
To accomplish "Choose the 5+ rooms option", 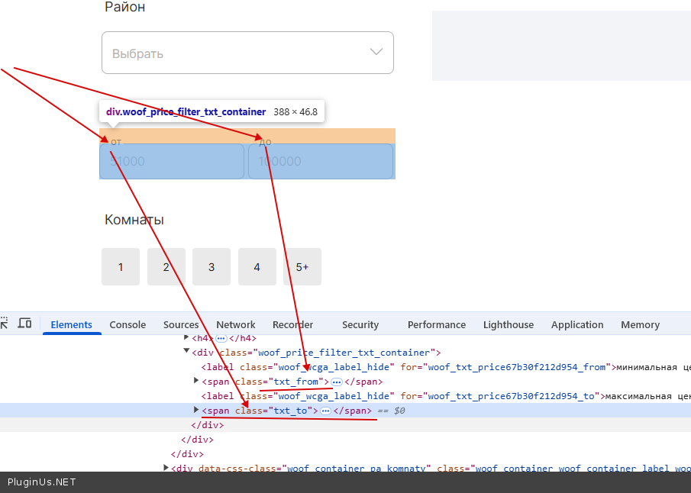I will point(302,267).
